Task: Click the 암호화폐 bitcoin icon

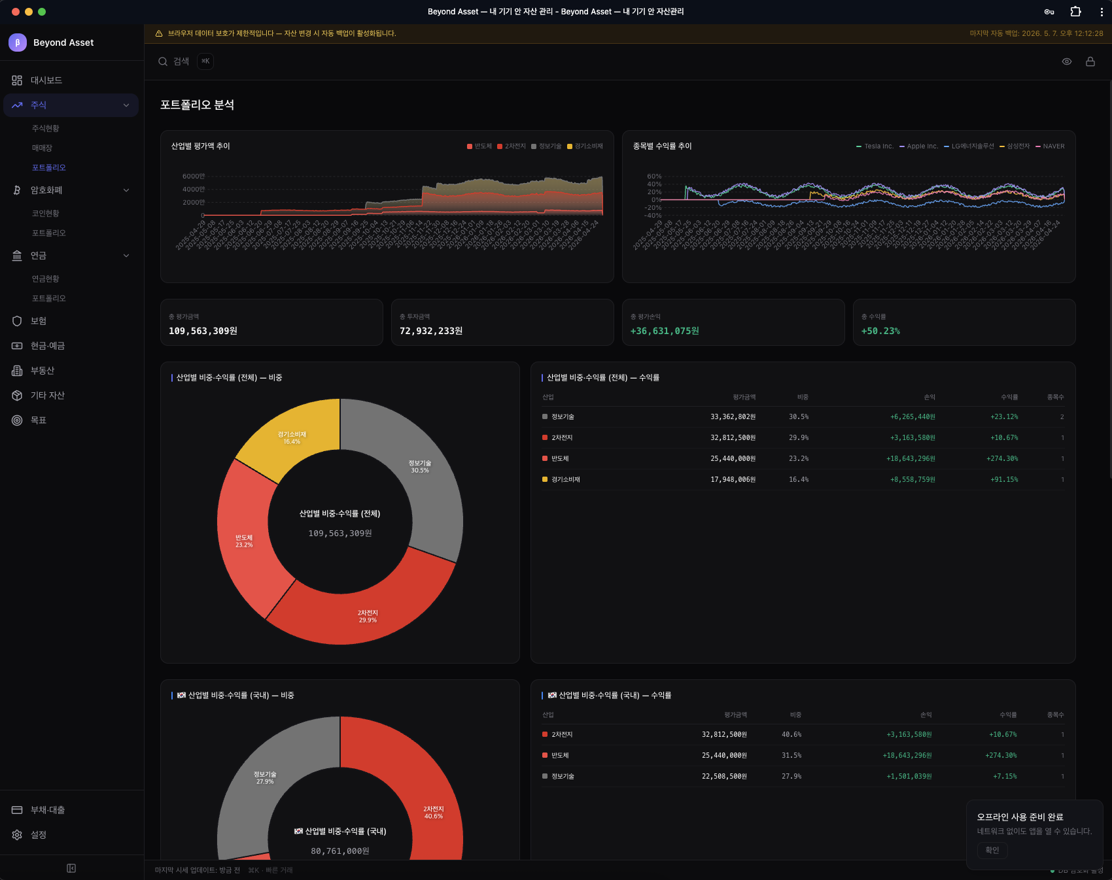Action: point(17,190)
